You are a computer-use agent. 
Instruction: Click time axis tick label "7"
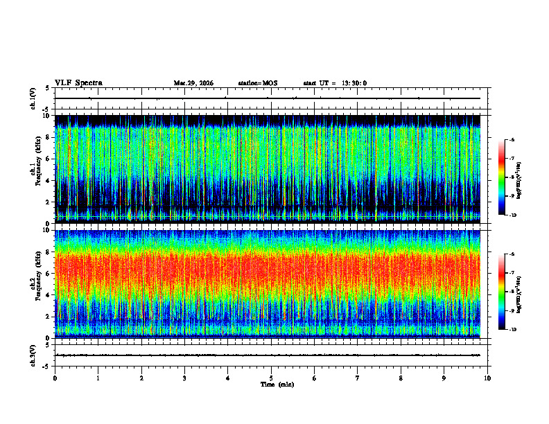[x=358, y=378]
